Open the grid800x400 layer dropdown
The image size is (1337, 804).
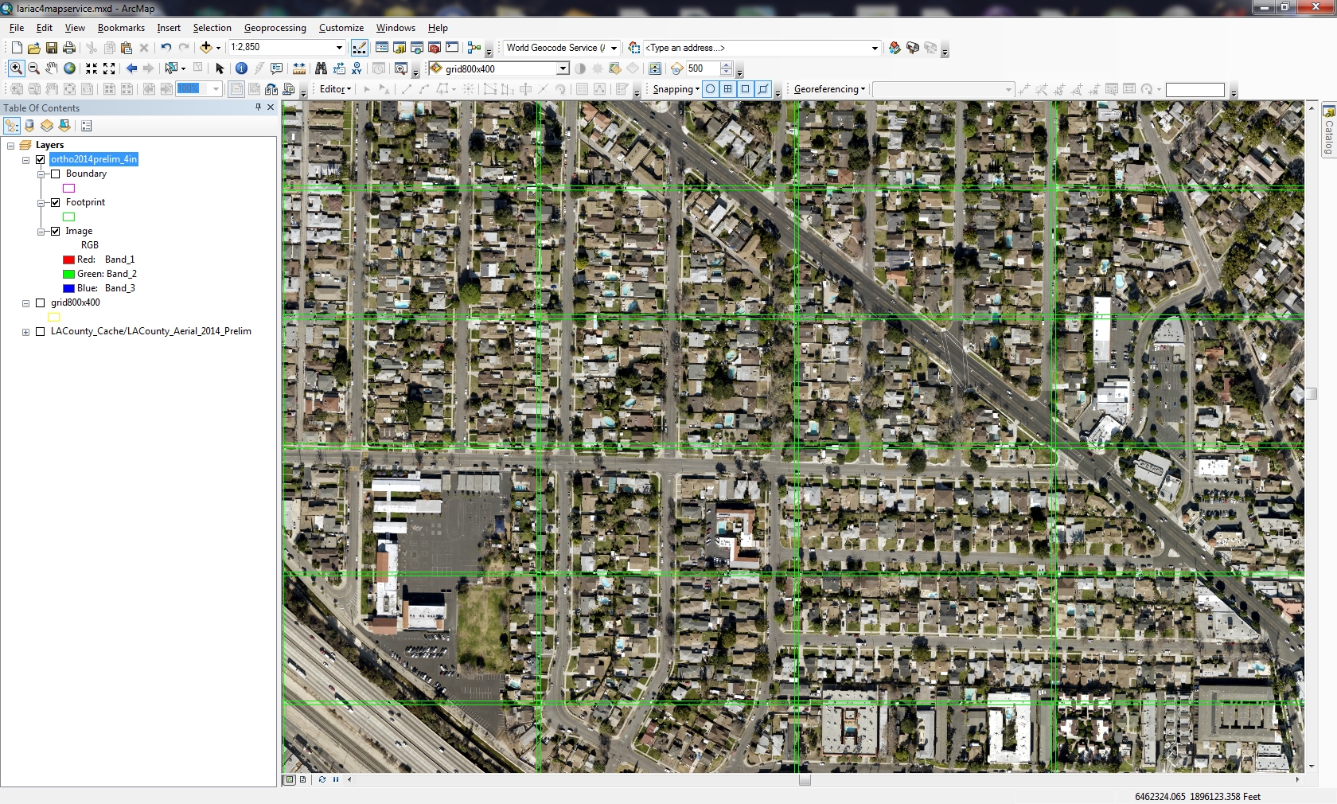[x=563, y=68]
